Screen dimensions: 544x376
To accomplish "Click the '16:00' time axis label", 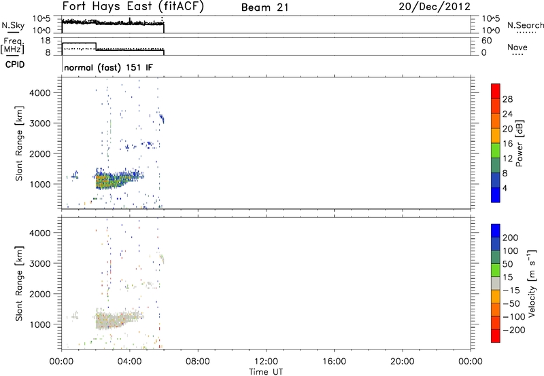I will pyautogui.click(x=334, y=362).
